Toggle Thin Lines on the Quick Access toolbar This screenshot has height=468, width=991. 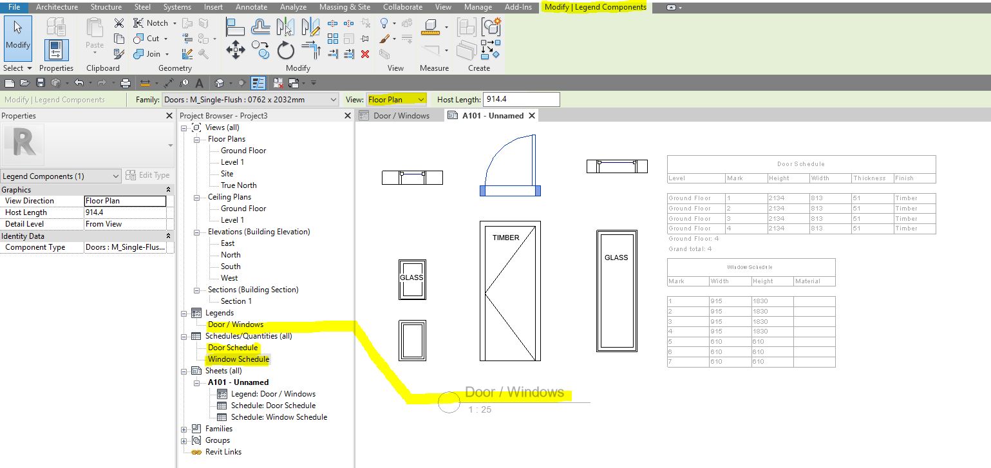[x=260, y=82]
